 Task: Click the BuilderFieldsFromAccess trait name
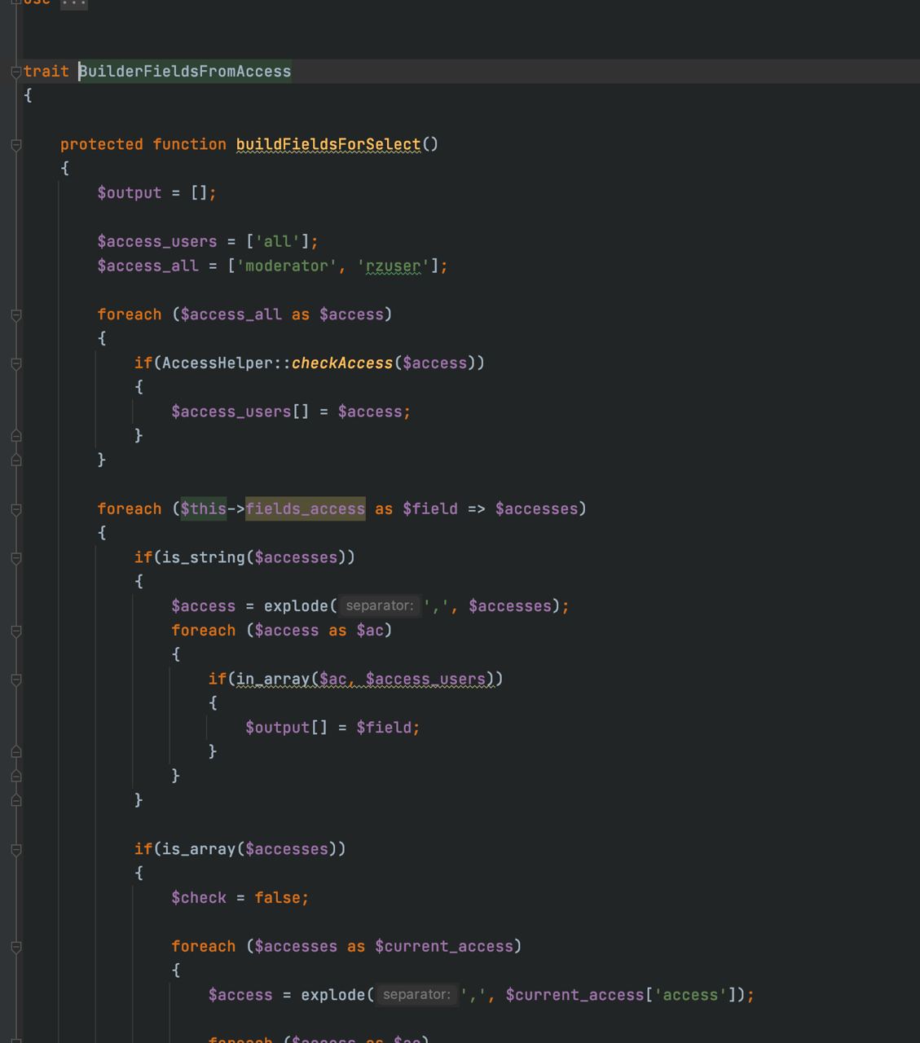click(185, 71)
